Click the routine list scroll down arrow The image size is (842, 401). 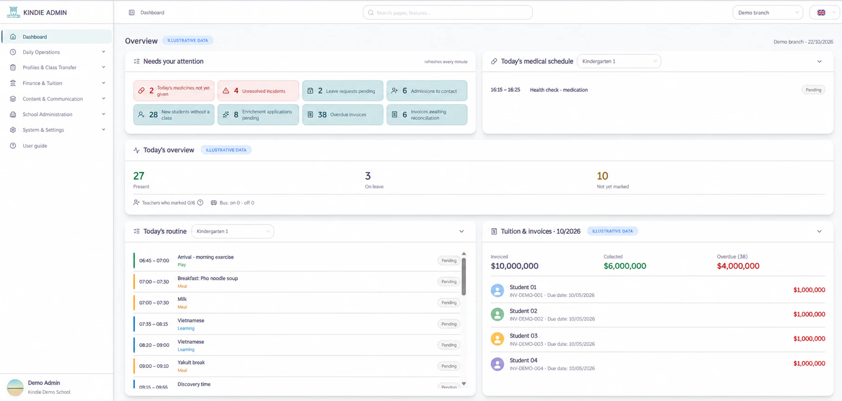(464, 384)
